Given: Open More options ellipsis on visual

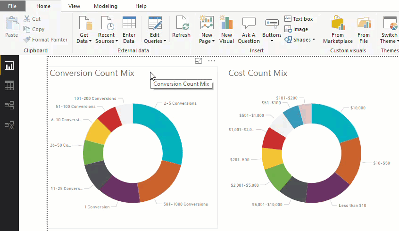Looking at the screenshot, I should click(211, 61).
